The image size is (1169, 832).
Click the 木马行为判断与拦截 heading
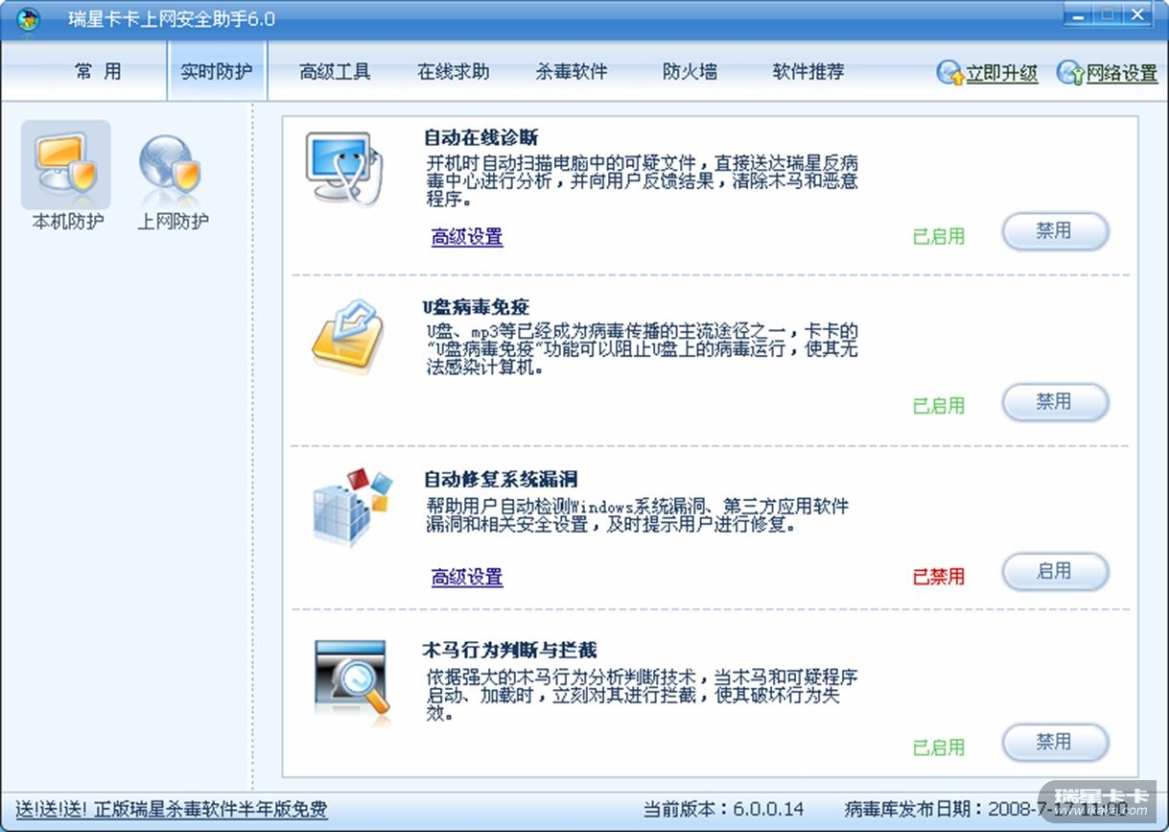coord(509,650)
